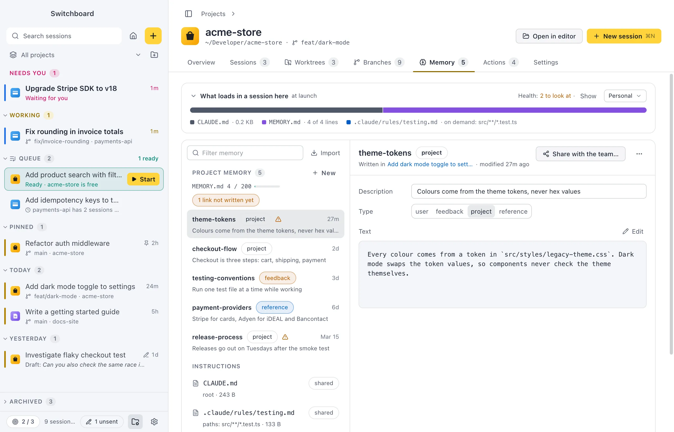Click the folder-settings icon in bottom bar
Viewport: 674px width, 432px height.
click(x=135, y=422)
